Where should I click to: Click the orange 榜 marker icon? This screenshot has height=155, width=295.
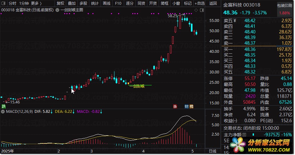click(191, 106)
